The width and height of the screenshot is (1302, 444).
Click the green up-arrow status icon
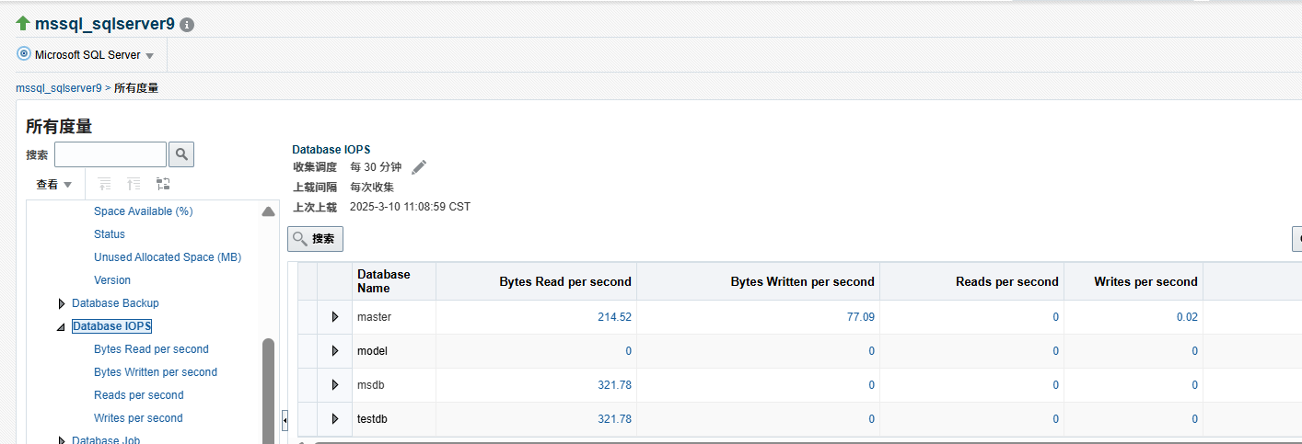pos(23,23)
